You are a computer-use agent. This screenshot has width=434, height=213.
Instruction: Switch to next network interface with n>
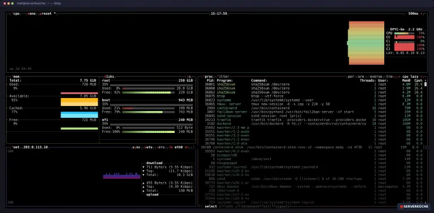[x=187, y=147]
